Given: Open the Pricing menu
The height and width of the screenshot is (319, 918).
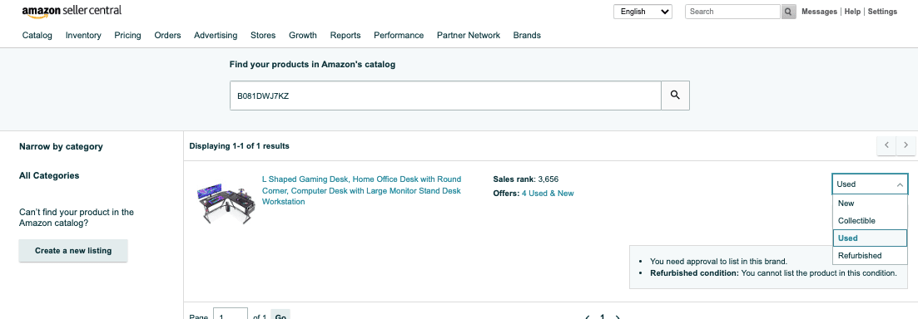Looking at the screenshot, I should (x=127, y=35).
